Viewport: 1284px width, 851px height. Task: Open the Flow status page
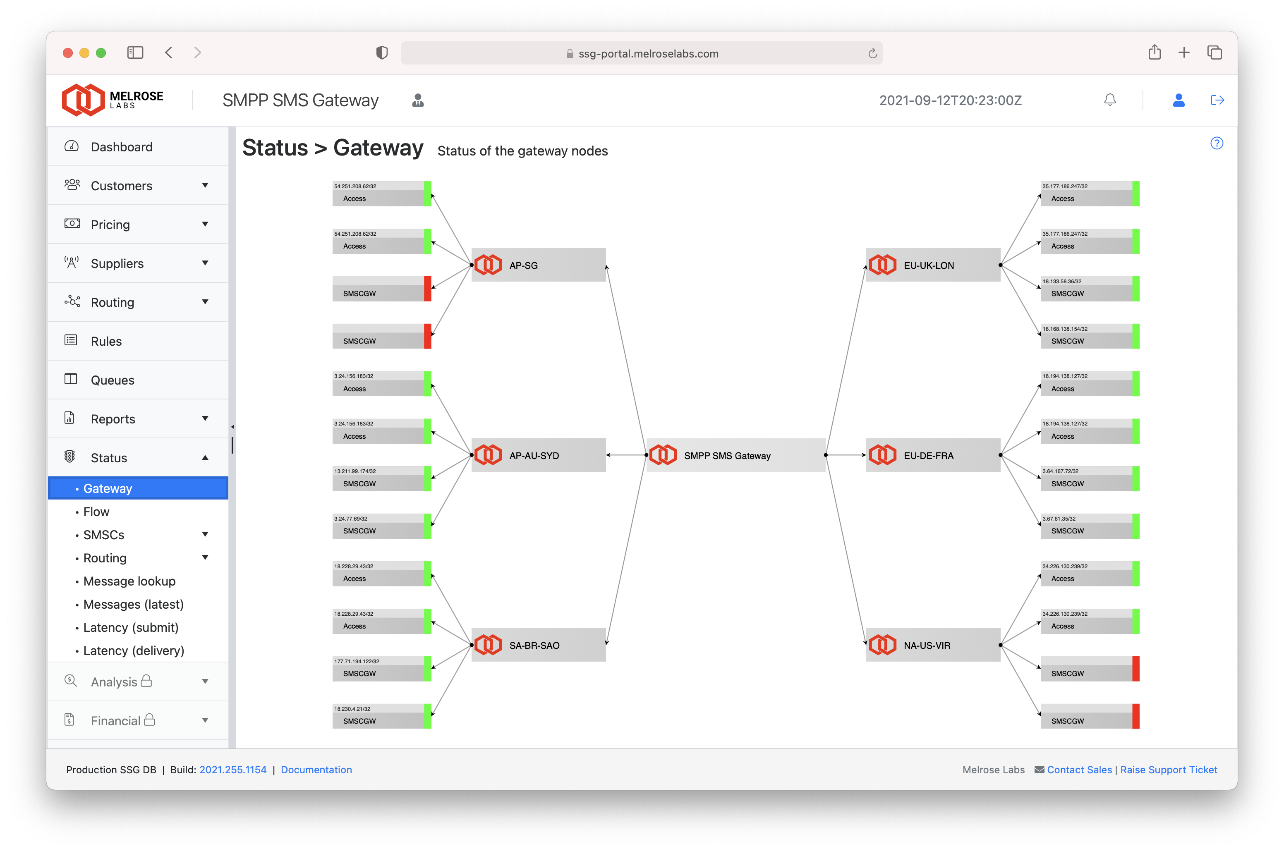[x=96, y=512]
